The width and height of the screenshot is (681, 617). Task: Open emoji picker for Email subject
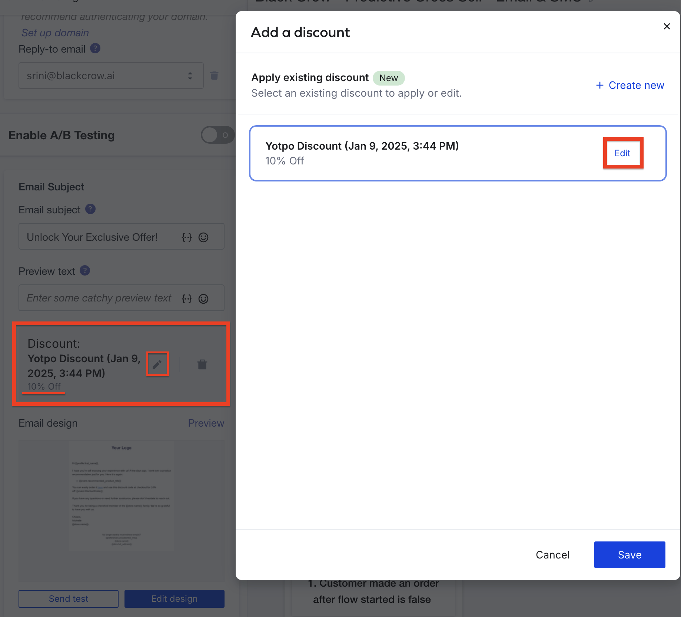[203, 237]
